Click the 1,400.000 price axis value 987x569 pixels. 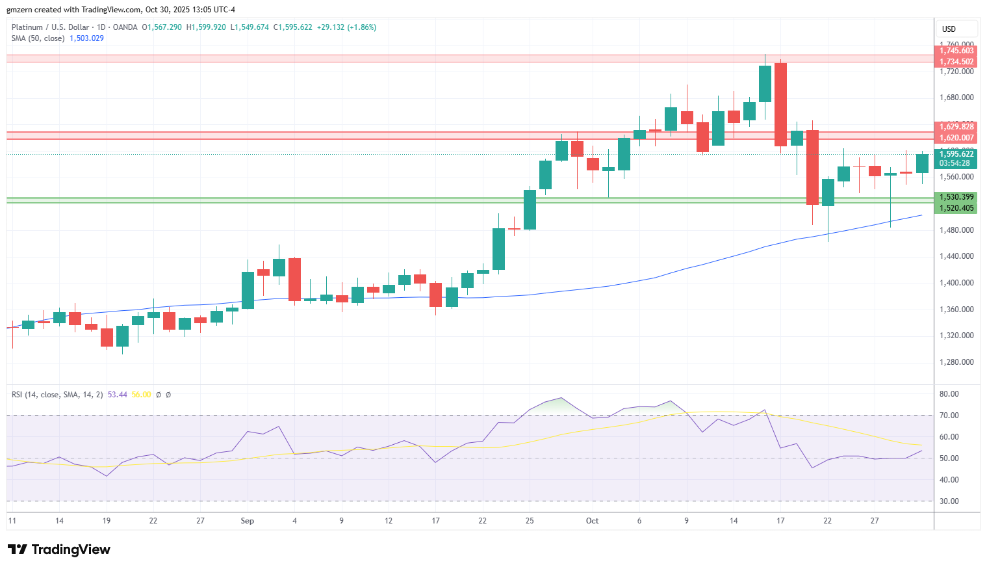(x=956, y=283)
